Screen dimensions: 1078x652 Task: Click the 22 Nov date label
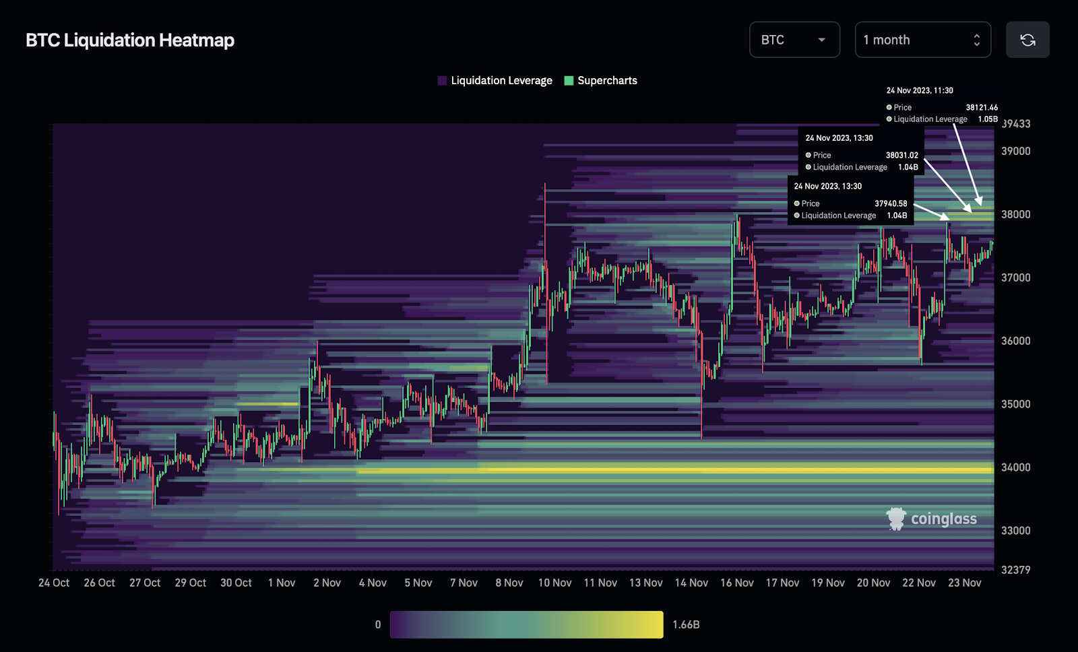919,583
